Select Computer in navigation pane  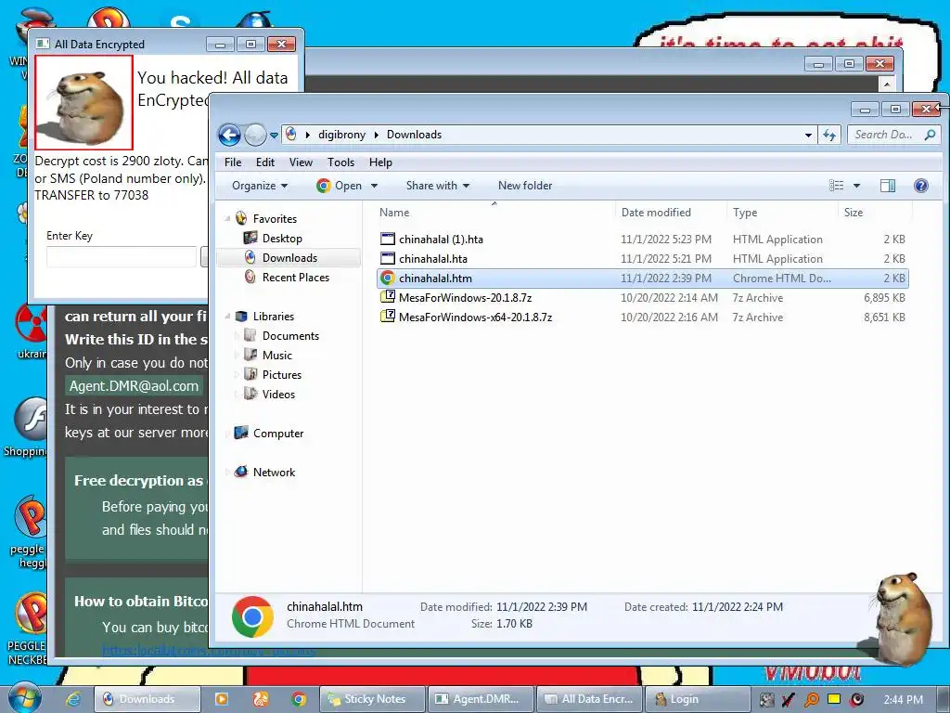pyautogui.click(x=278, y=434)
